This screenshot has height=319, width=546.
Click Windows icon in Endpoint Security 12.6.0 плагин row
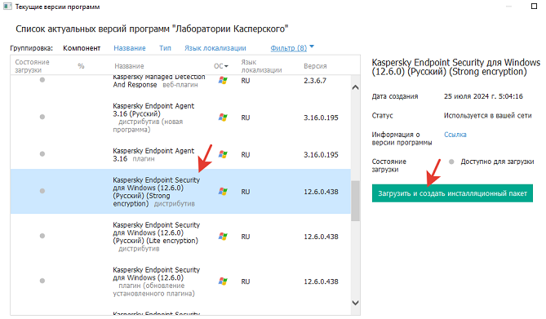223,281
